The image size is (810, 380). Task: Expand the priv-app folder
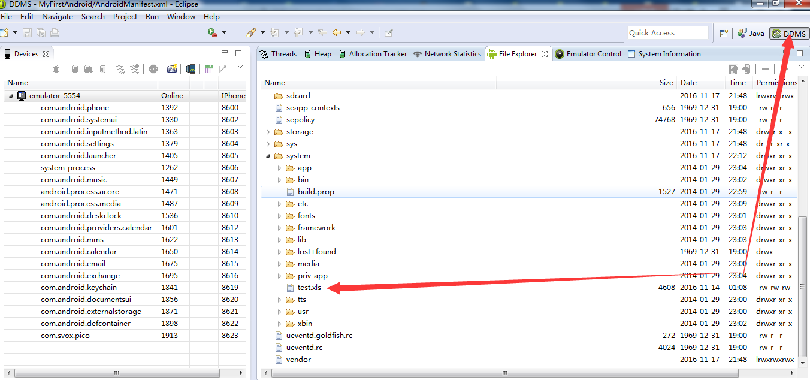click(x=279, y=276)
